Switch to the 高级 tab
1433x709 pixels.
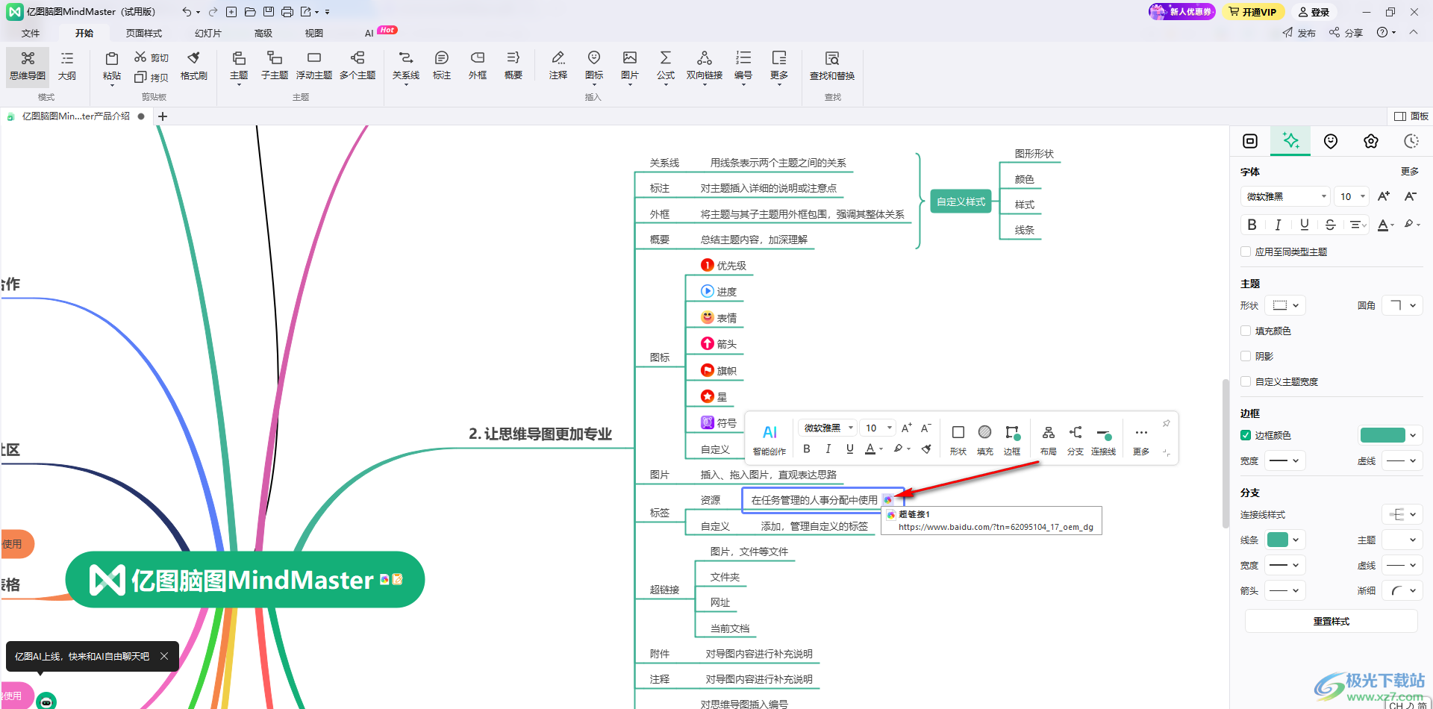pyautogui.click(x=263, y=33)
